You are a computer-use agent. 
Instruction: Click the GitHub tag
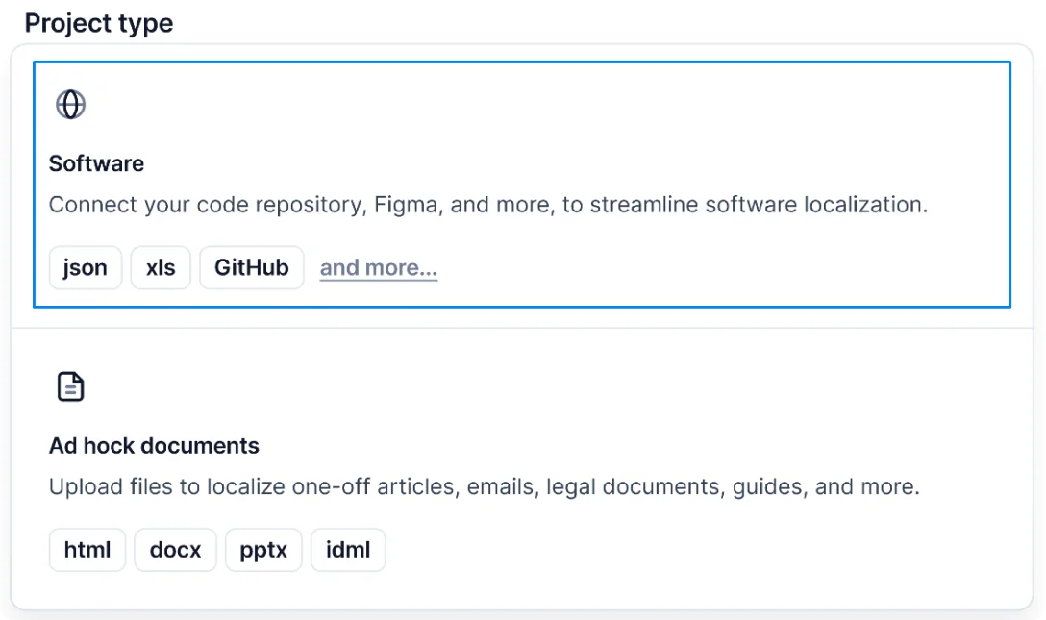click(251, 267)
